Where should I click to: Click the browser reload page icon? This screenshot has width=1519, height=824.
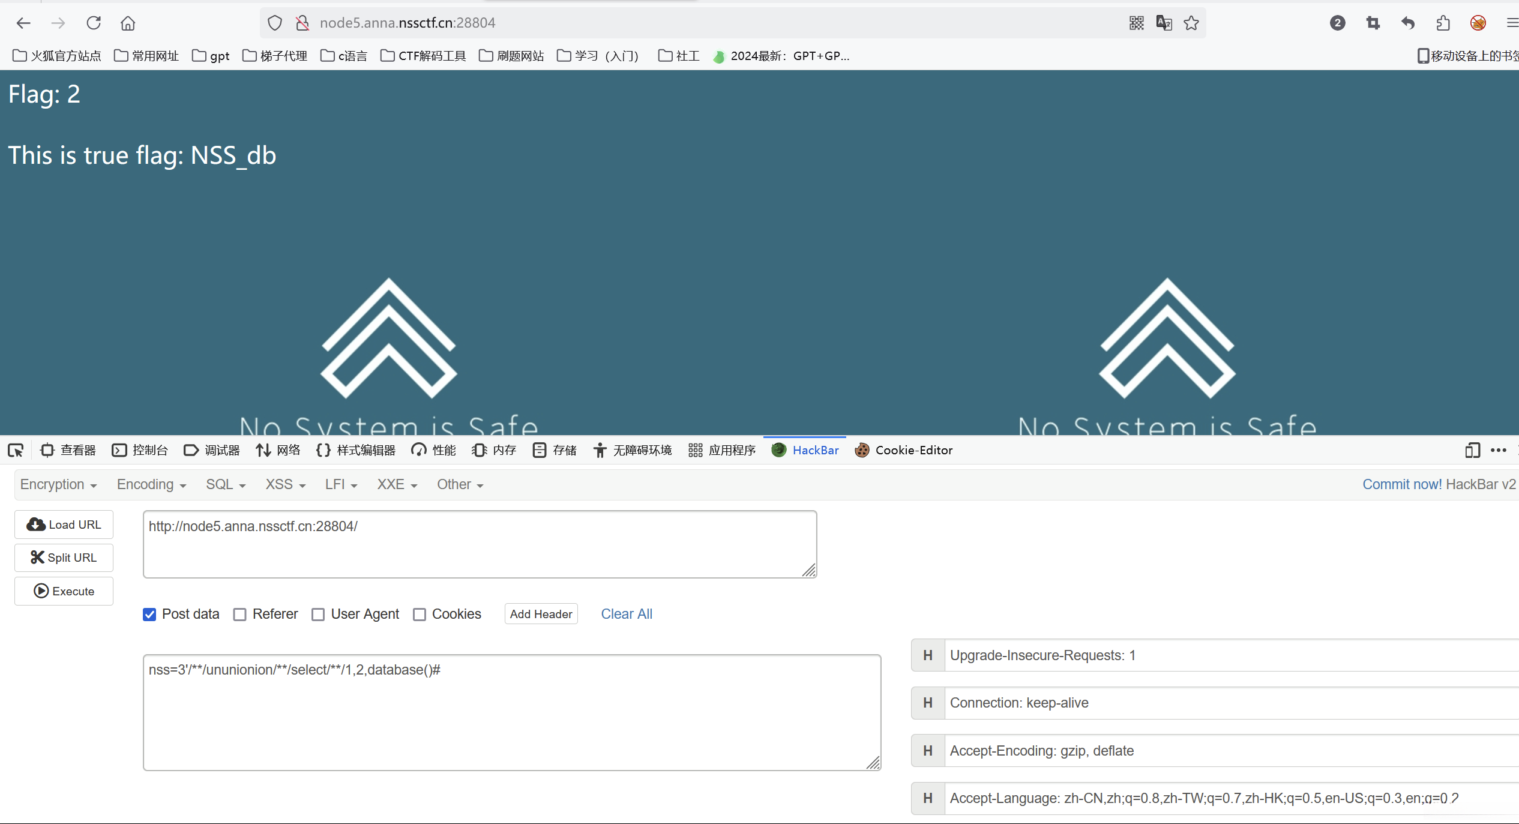94,23
